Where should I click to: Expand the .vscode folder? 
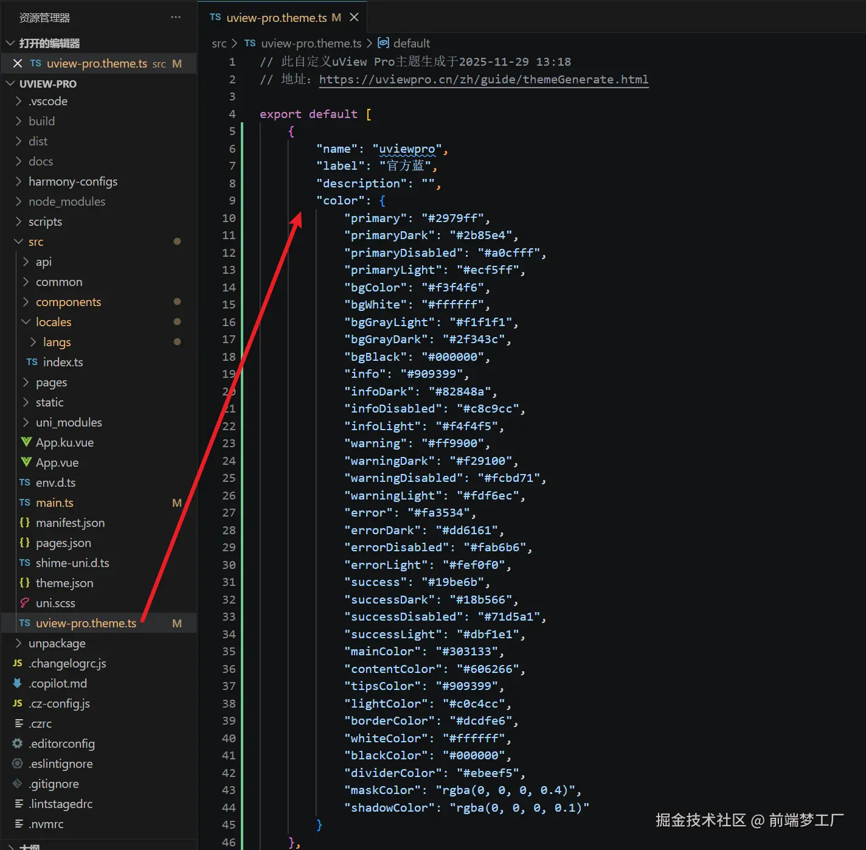(99, 101)
